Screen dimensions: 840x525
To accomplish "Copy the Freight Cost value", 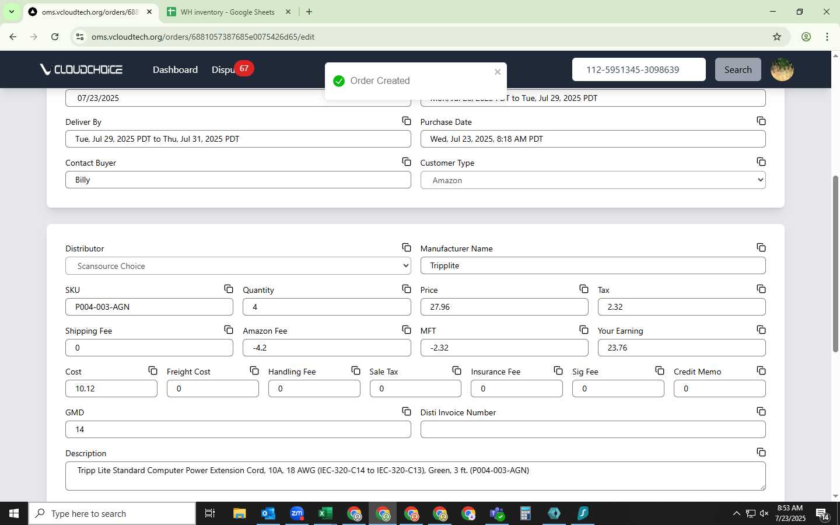I will point(254,370).
